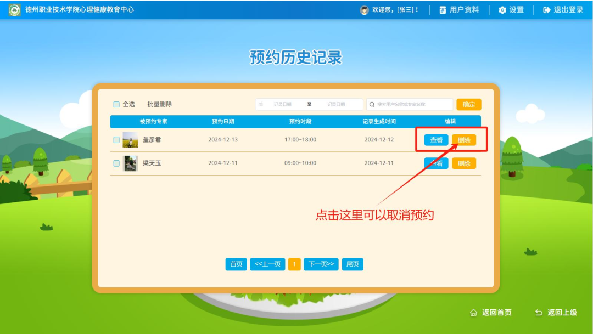The height and width of the screenshot is (334, 593).
Task: Click the center logo icon in header
Action: 14,10
